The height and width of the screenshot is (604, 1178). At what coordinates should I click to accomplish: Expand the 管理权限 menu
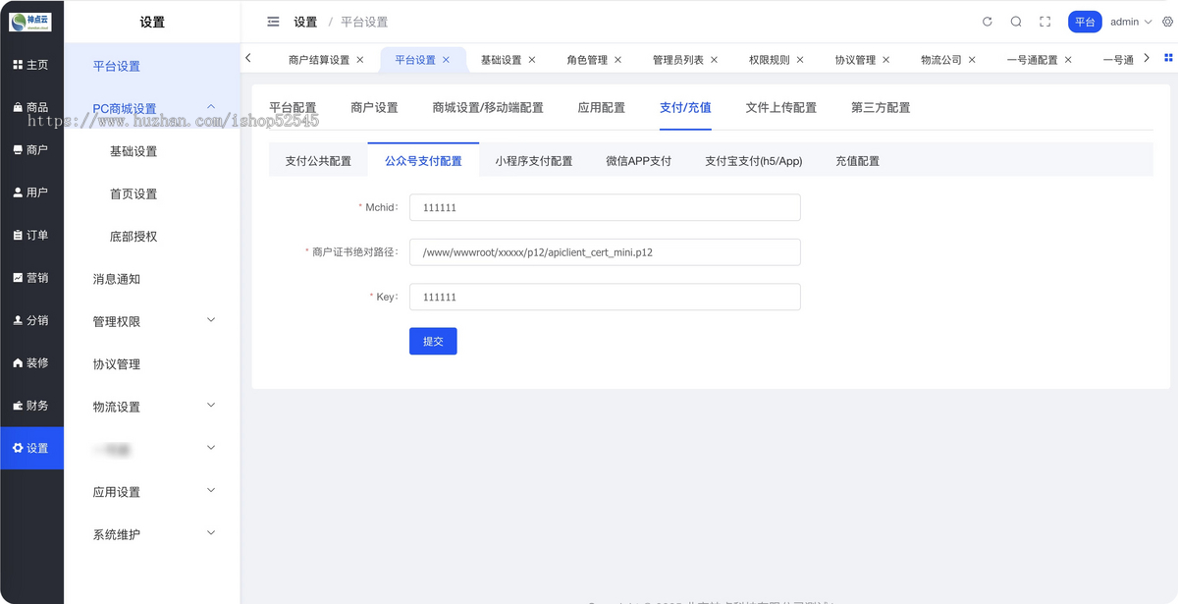point(151,321)
